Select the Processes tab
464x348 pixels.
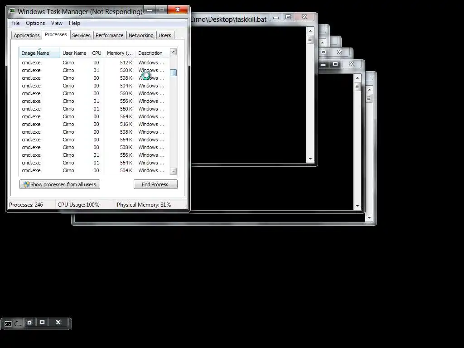point(56,34)
